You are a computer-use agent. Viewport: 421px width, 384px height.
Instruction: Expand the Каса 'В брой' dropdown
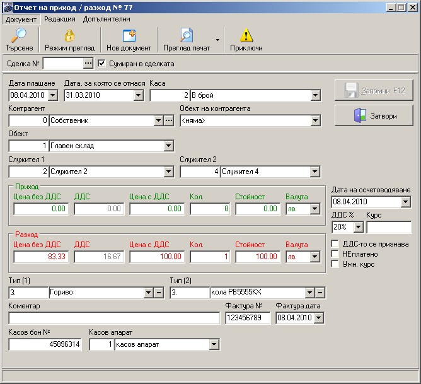[x=315, y=95]
